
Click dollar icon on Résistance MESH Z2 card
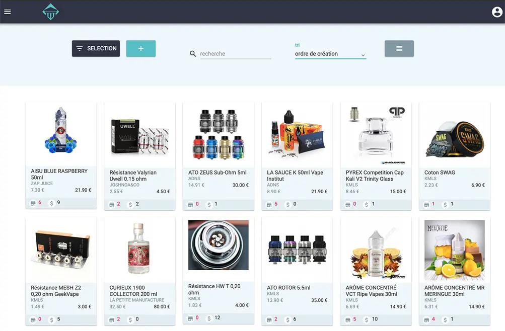click(51, 320)
